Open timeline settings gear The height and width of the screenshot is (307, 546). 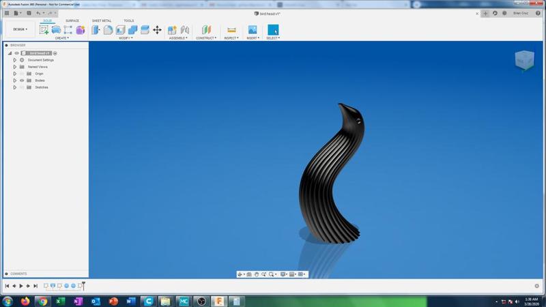536,286
